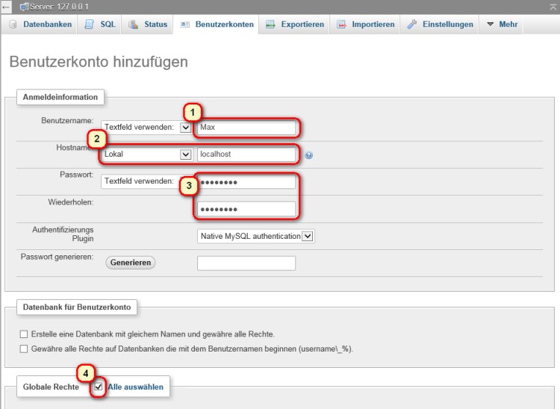Click the Exportieren tab icon
Screen dimensions: 560x409
coord(270,25)
